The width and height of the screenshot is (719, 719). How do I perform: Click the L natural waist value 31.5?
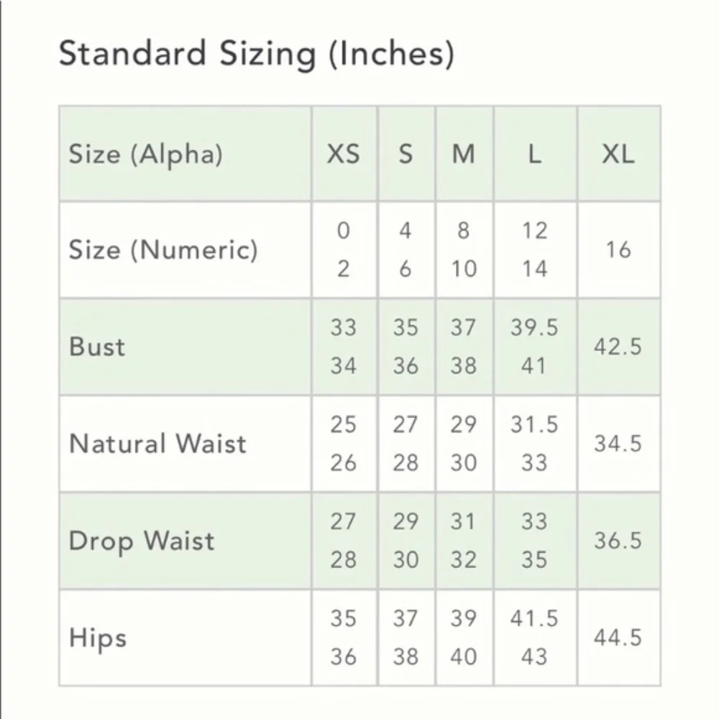coord(535,424)
